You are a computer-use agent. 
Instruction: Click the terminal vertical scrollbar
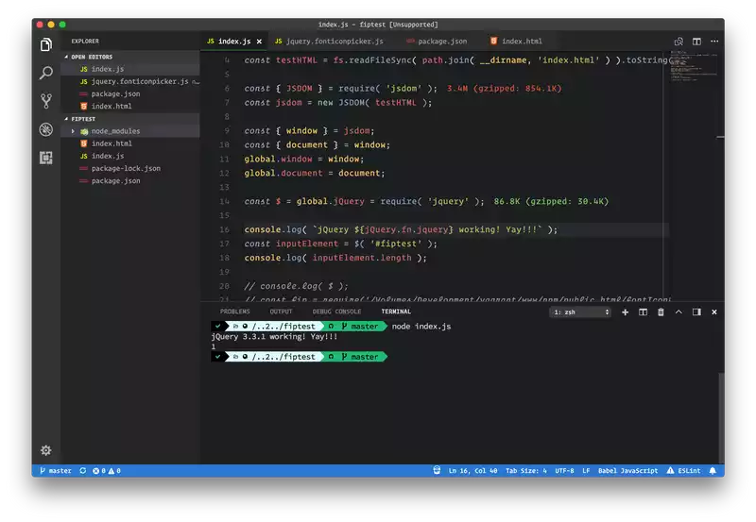pos(721,416)
